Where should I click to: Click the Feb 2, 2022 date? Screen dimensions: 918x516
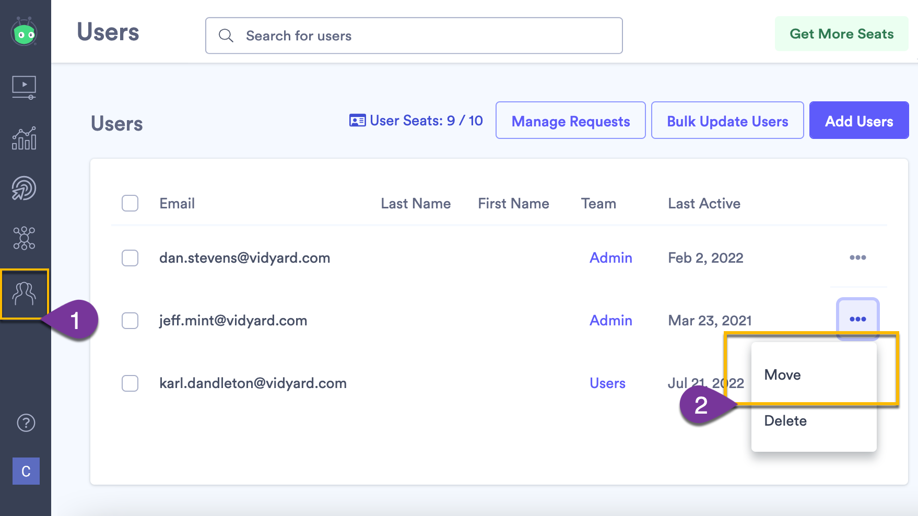[705, 258]
